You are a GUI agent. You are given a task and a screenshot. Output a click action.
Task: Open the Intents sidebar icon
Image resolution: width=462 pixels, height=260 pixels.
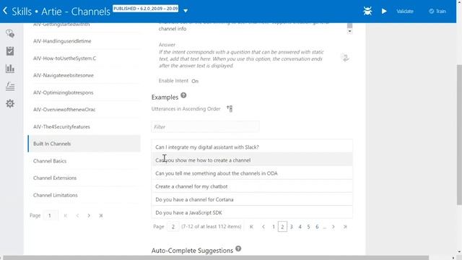[10, 33]
